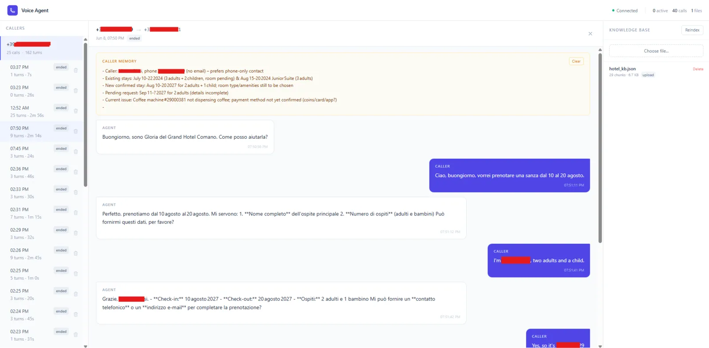This screenshot has height=348, width=709.
Task: Delete the 03:37 PM call with trash icon
Action: click(76, 70)
